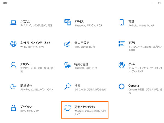Click the 'ディスプレイ、サウンド、通知、電源' description
Viewport: 164px width, 123px height.
pos(36,25)
